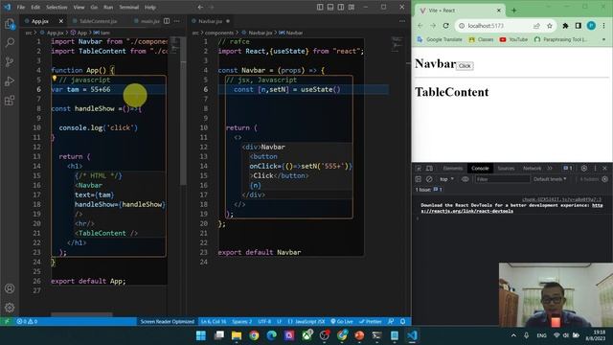Open DevTools settings gear
Image resolution: width=613 pixels, height=345 pixels.
coord(583,169)
